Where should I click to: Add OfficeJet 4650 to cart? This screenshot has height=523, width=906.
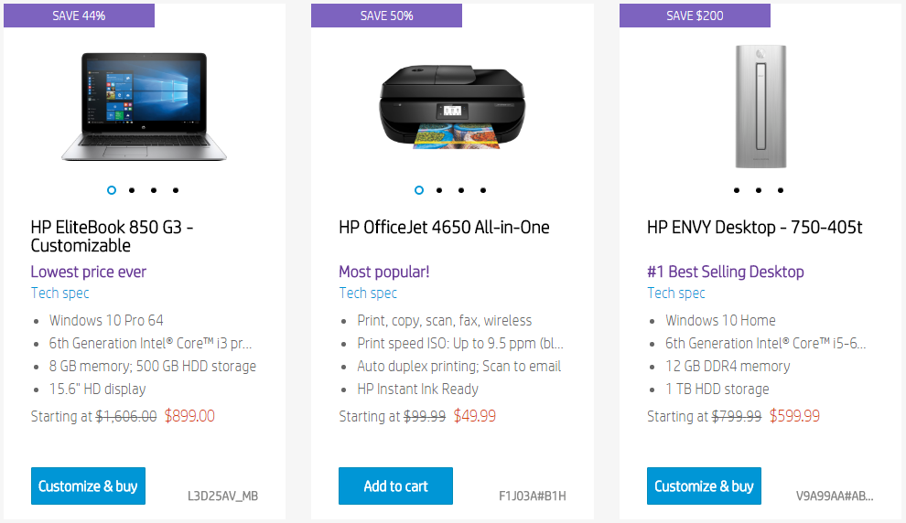coord(395,486)
